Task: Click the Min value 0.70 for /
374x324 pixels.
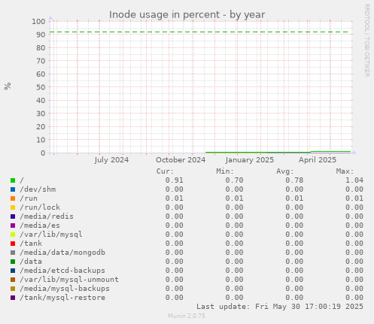Action: click(234, 180)
